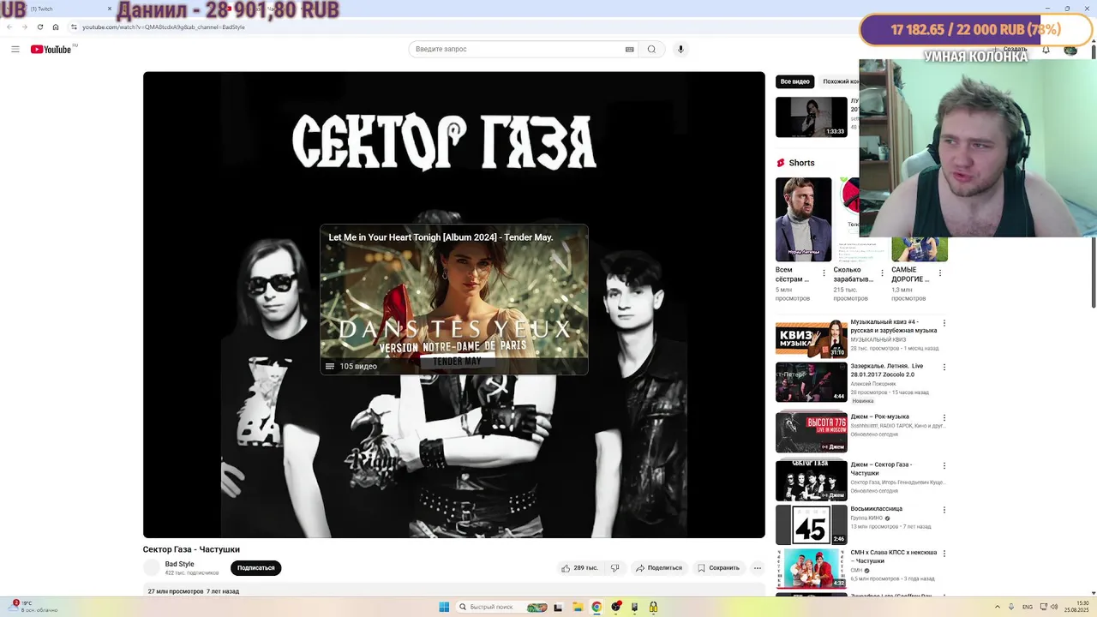Open options for Восьмиклассница video
The image size is (1097, 617).
point(944,510)
